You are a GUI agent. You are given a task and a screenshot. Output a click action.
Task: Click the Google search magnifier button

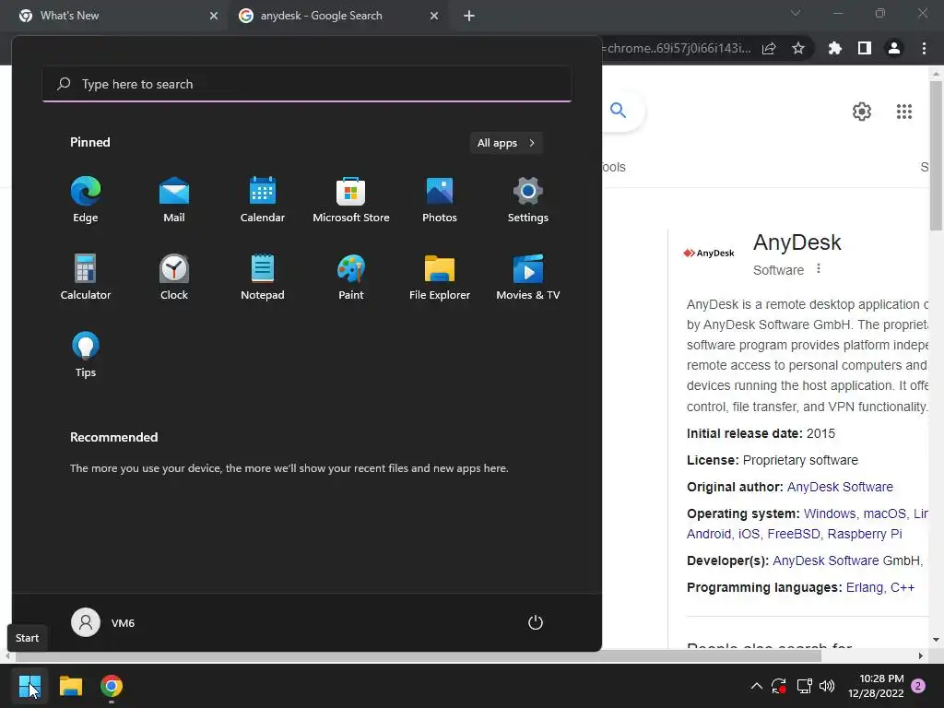(619, 111)
